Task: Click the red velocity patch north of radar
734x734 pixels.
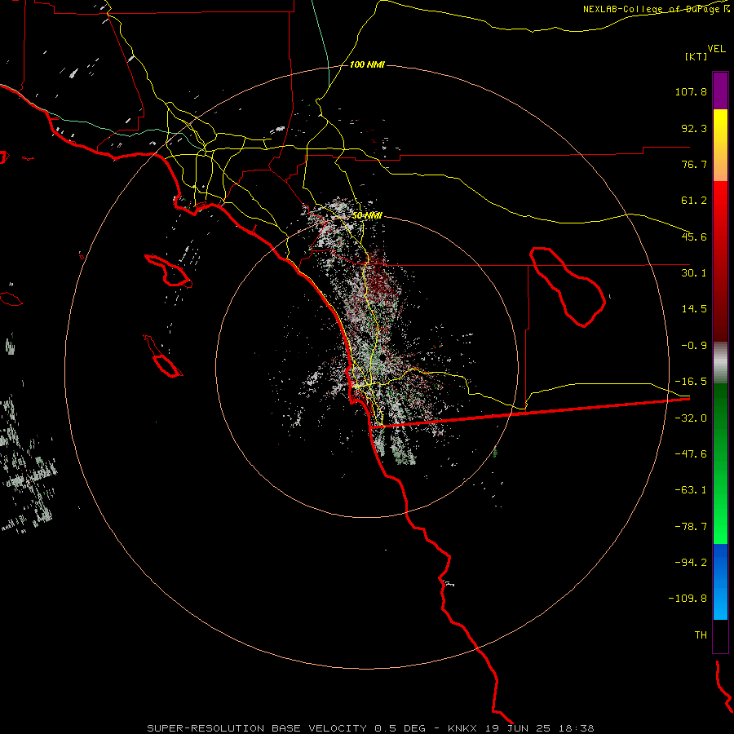Action: coord(380,281)
